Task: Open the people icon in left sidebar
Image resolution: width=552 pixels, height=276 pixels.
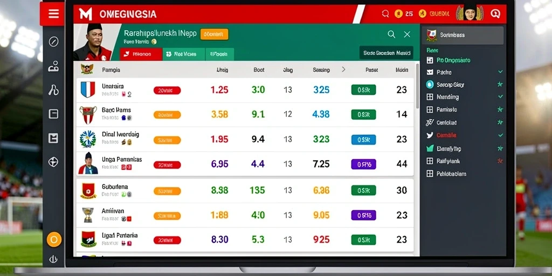Action: coord(53,66)
